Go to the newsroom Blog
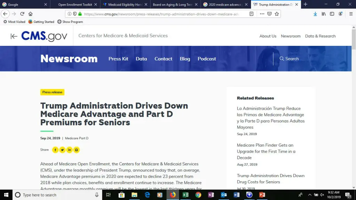 click(x=185, y=59)
